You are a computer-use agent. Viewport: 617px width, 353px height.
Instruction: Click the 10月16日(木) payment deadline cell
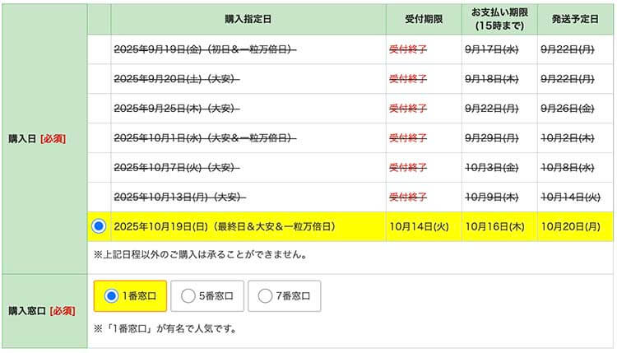pyautogui.click(x=494, y=226)
